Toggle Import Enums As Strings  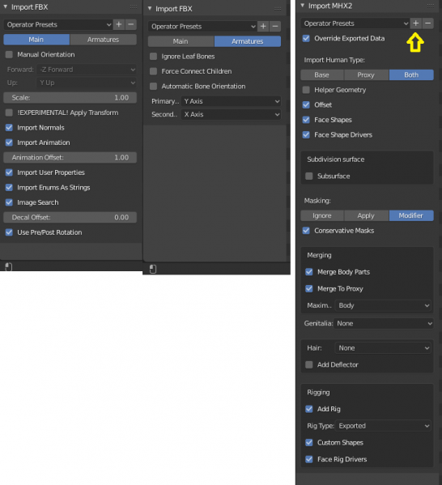coord(9,188)
